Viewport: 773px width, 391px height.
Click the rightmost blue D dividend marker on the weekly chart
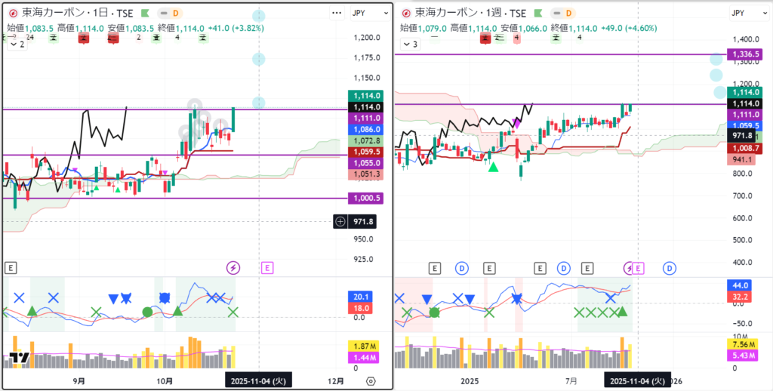(670, 268)
